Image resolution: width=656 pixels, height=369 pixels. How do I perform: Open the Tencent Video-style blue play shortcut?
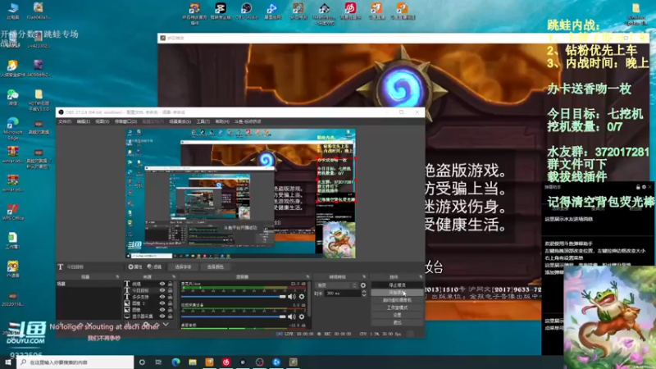(272, 11)
